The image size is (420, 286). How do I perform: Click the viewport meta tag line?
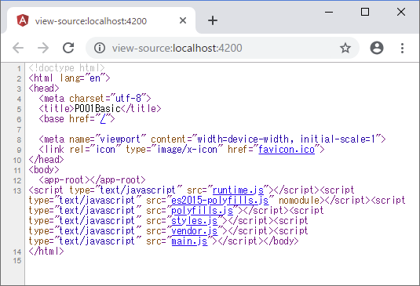[212, 139]
